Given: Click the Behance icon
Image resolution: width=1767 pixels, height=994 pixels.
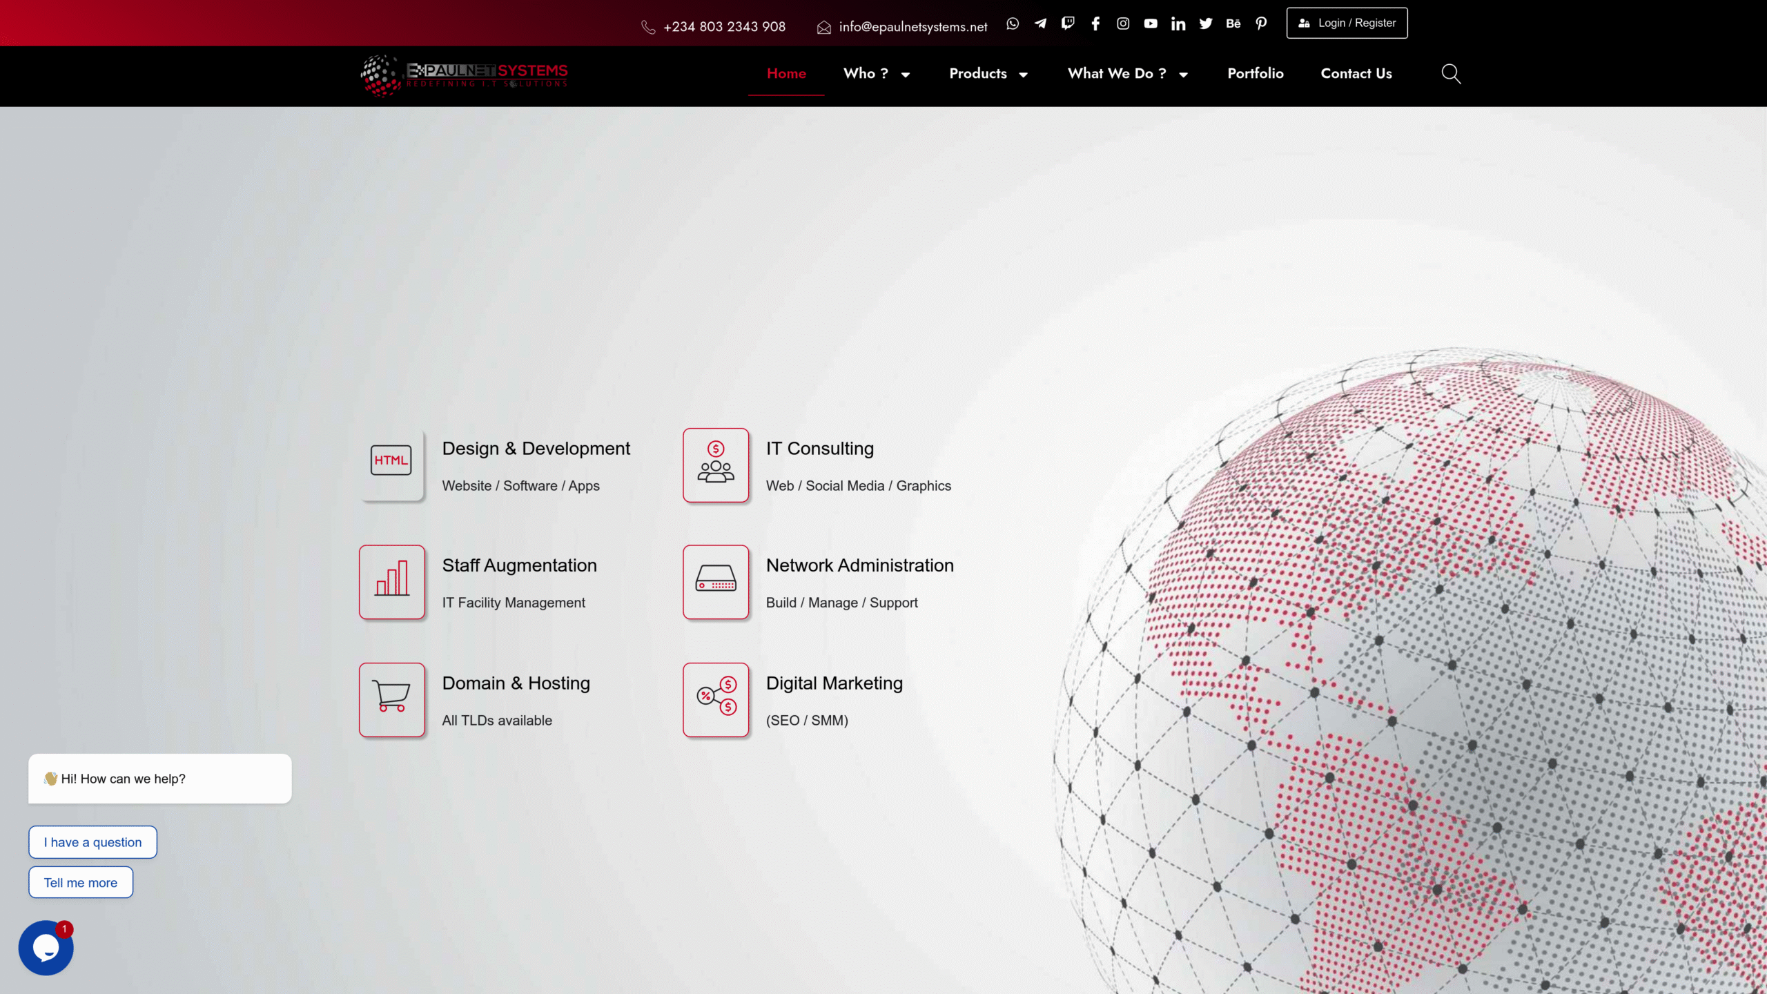Looking at the screenshot, I should pos(1233,23).
